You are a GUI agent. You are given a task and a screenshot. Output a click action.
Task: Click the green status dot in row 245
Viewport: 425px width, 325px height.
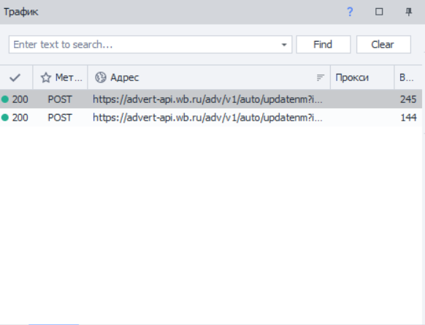[5, 99]
